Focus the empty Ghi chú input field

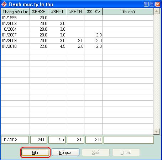129,140
